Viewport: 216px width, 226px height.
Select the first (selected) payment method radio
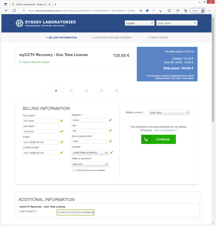coord(56,91)
